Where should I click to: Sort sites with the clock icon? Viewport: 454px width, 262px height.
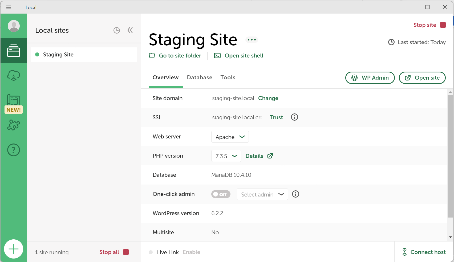[117, 30]
